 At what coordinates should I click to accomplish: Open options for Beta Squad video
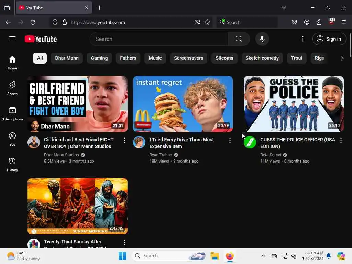(x=341, y=140)
